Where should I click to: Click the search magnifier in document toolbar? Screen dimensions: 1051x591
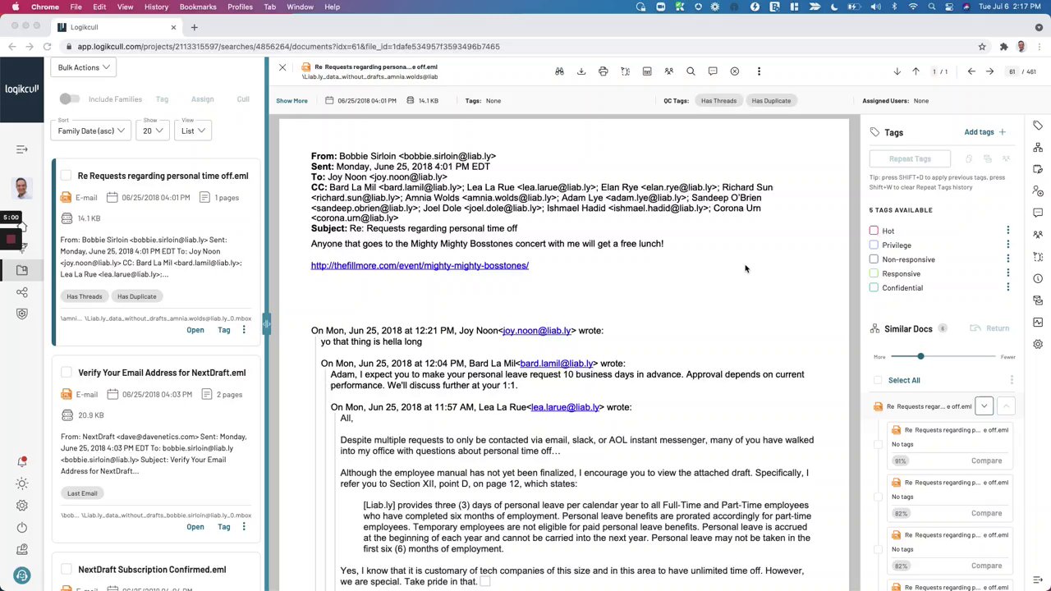pos(691,71)
